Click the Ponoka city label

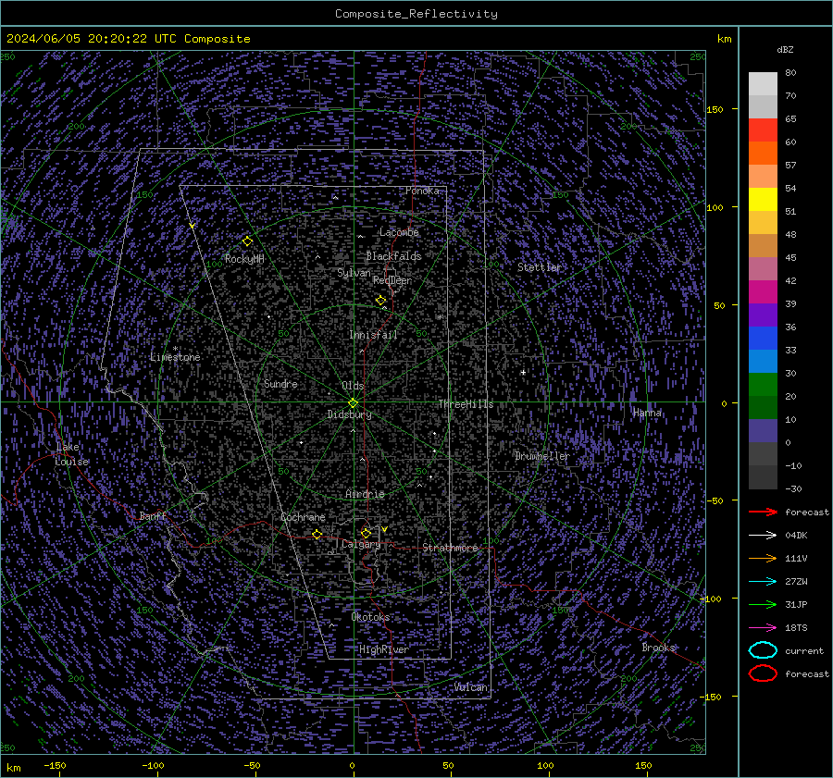pos(422,191)
